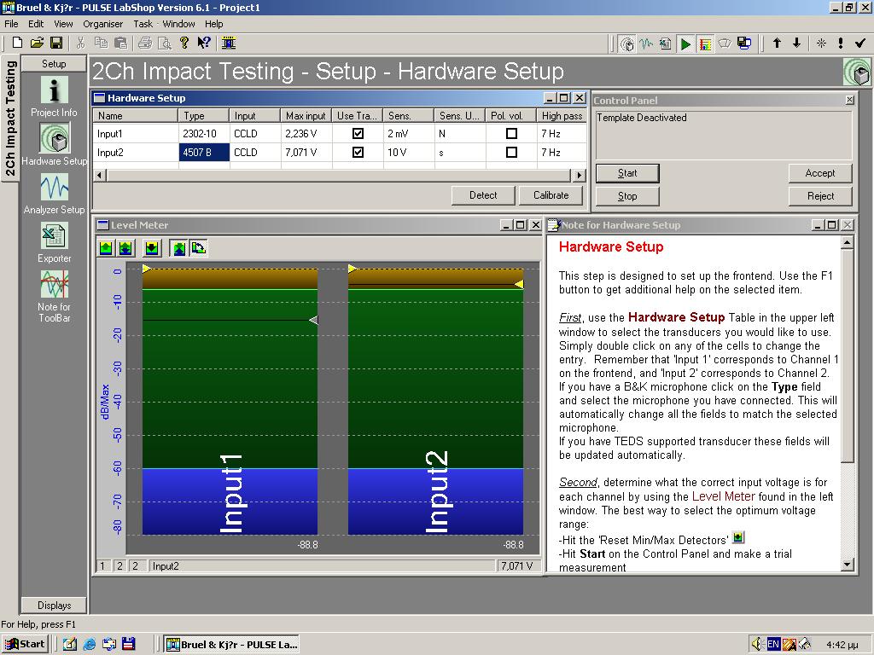874x655 pixels.
Task: Click the down arrow toolbar icon
Action: coord(796,43)
